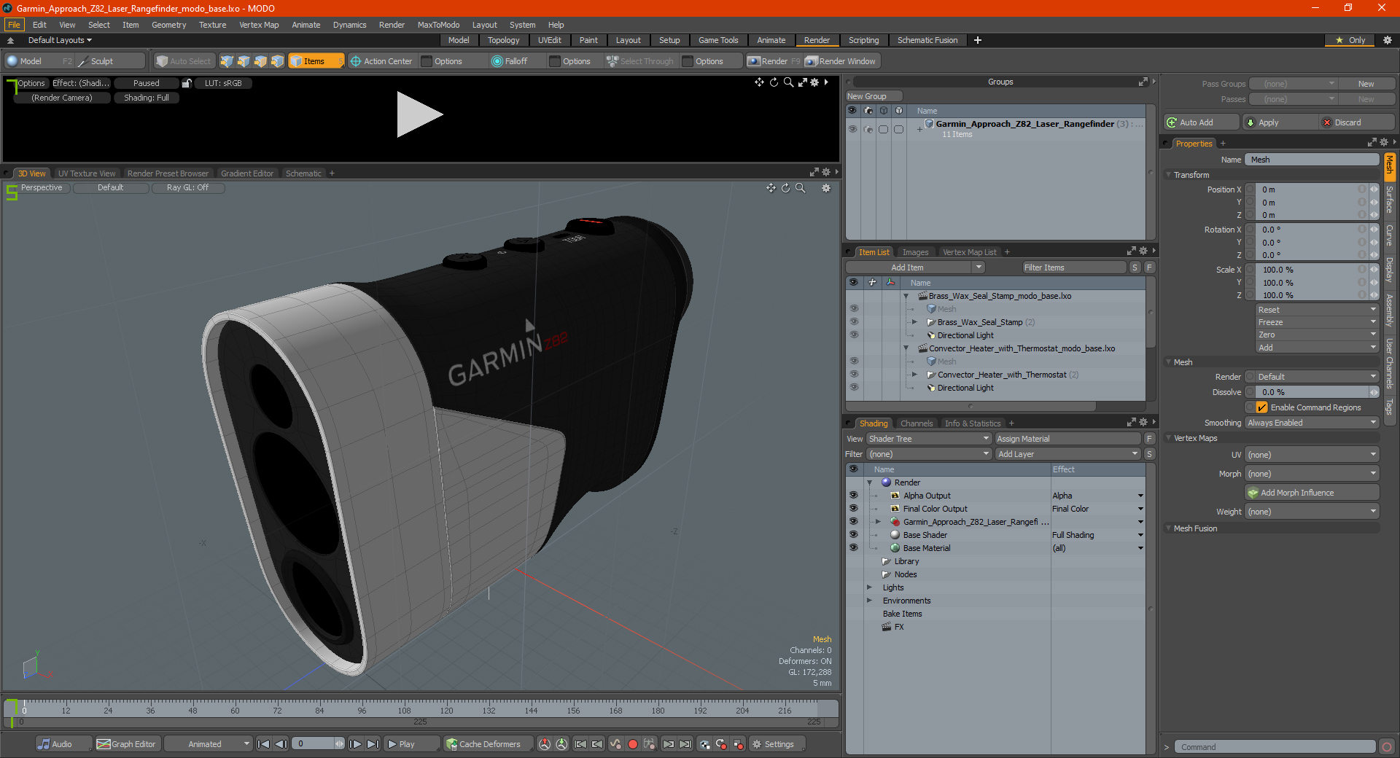Click the Polygons selection mode cube icon

click(x=260, y=61)
